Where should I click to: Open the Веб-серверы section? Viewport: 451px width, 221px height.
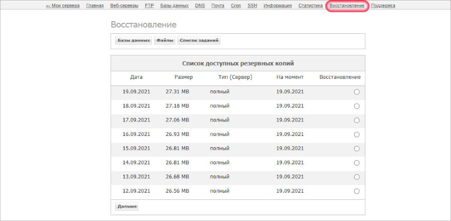point(124,5)
